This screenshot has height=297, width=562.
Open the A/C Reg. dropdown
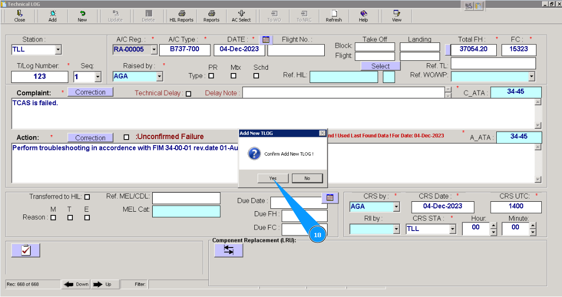(154, 49)
